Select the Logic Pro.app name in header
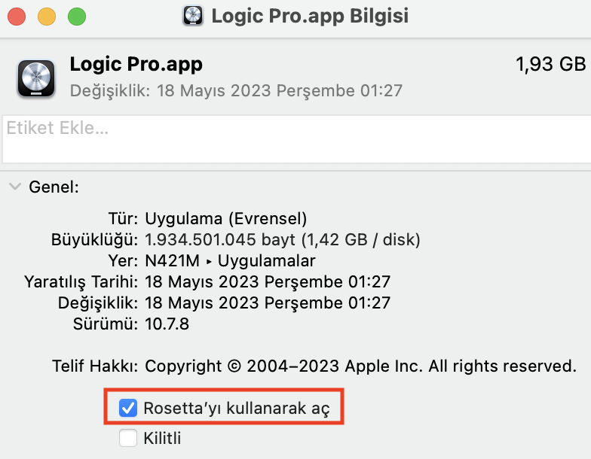Screen dimensions: 591x459 (136, 65)
